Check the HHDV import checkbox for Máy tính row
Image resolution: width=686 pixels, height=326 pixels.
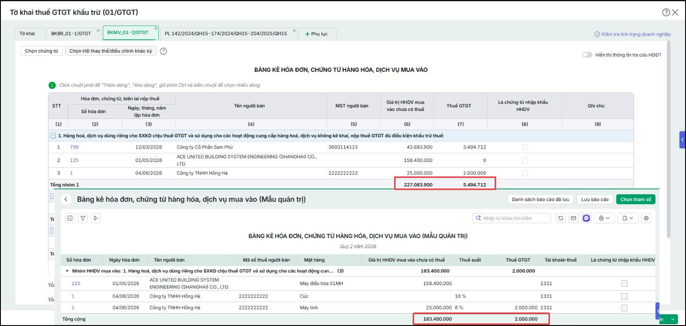coord(625,308)
